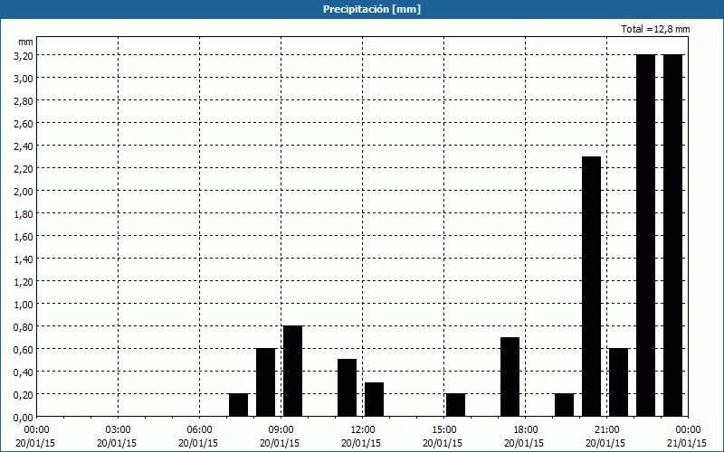
Task: Click the "03:00" time axis label
Action: [x=119, y=430]
